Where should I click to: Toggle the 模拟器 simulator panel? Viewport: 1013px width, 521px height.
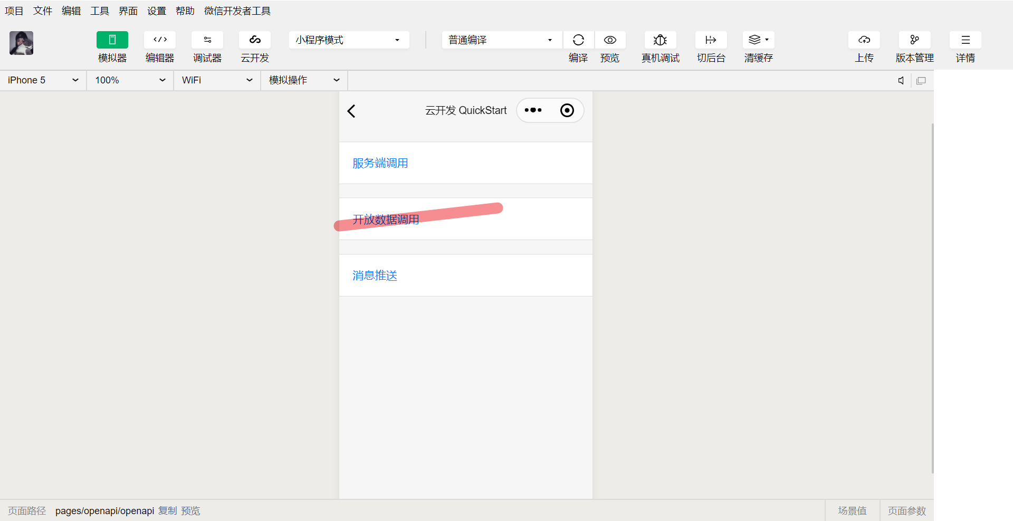click(x=112, y=40)
